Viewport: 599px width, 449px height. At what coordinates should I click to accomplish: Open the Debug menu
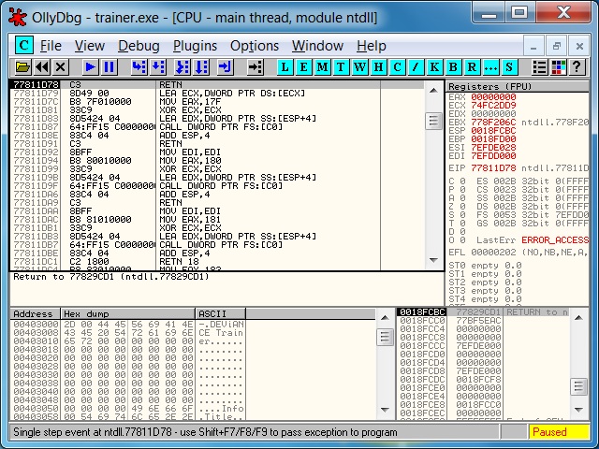tap(139, 46)
